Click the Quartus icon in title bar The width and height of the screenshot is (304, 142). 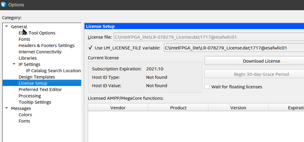coord(4,5)
